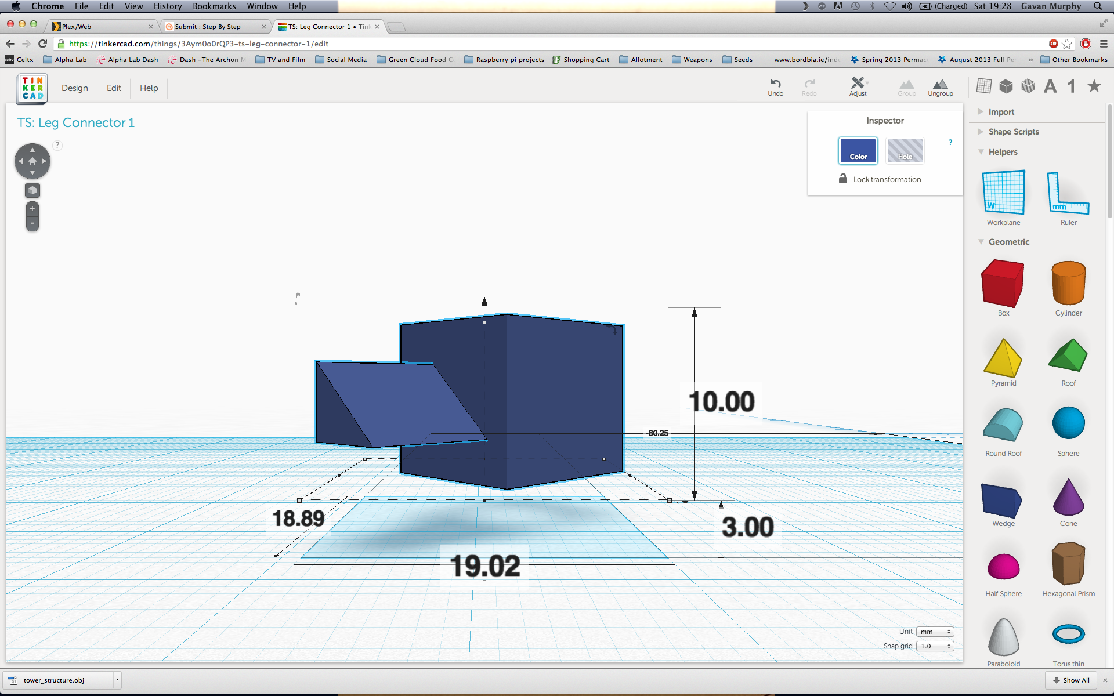The image size is (1114, 696).
Task: Open the Chrome menu icon
Action: pyautogui.click(x=1104, y=43)
